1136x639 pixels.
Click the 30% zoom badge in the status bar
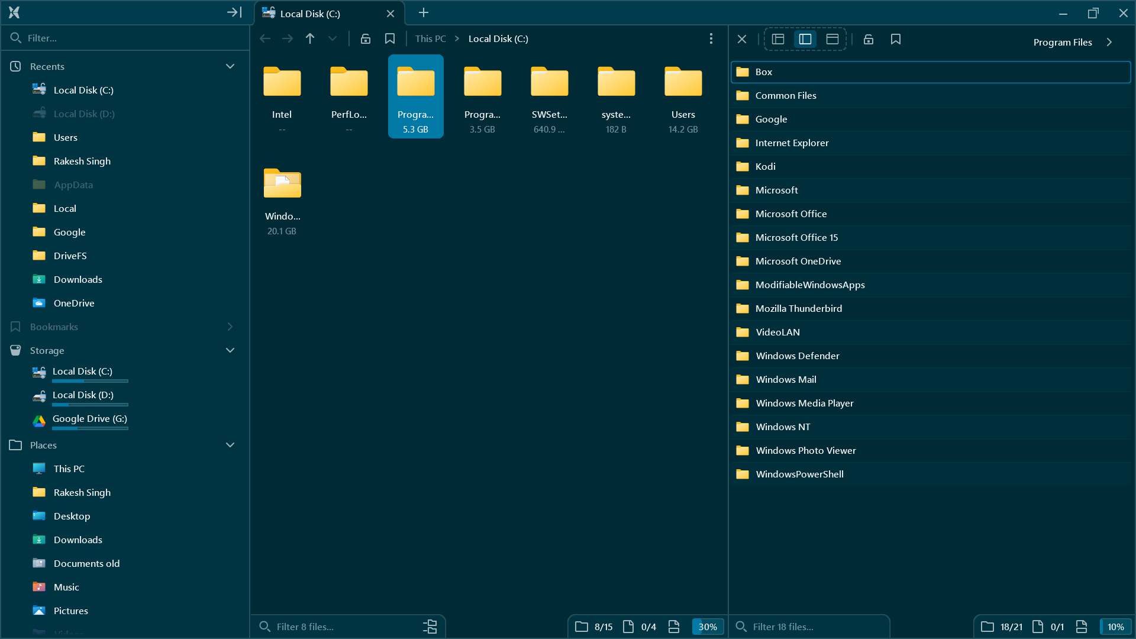(708, 627)
